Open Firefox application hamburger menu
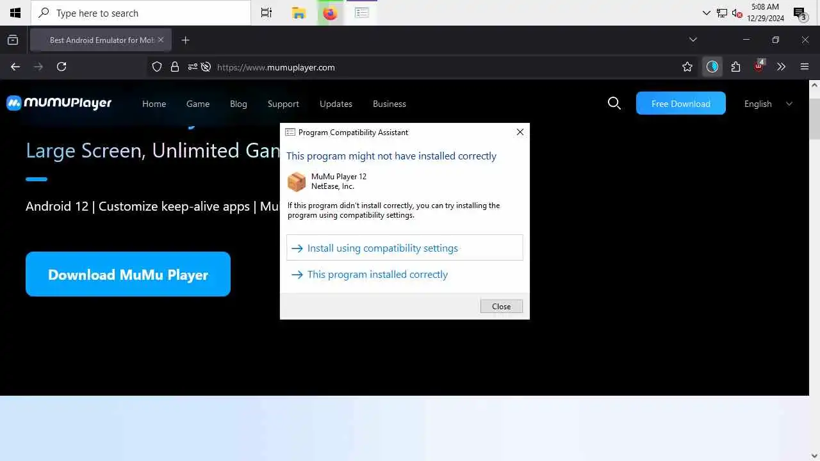 [x=805, y=67]
